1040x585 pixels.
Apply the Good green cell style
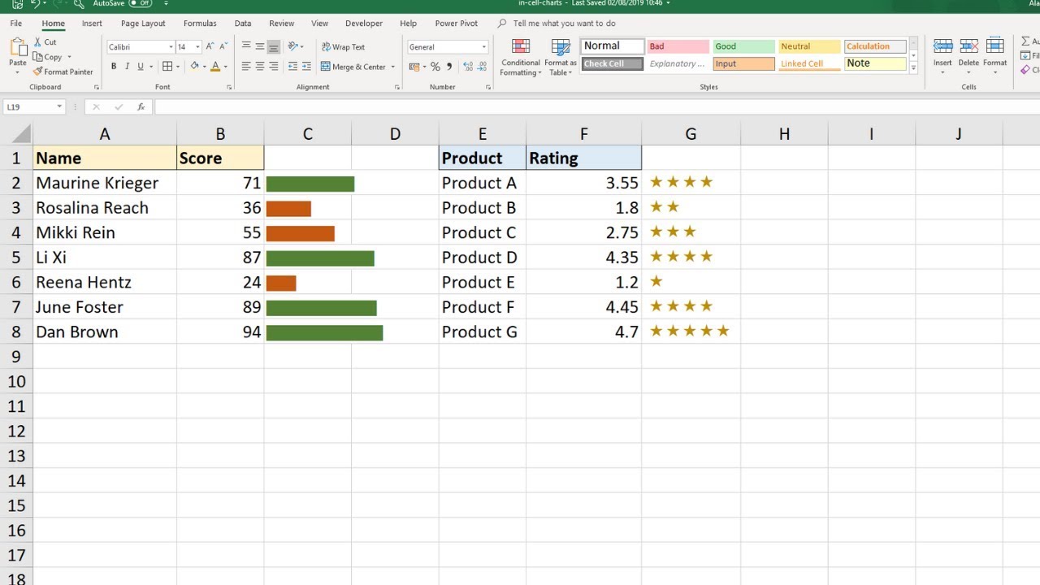pos(743,46)
